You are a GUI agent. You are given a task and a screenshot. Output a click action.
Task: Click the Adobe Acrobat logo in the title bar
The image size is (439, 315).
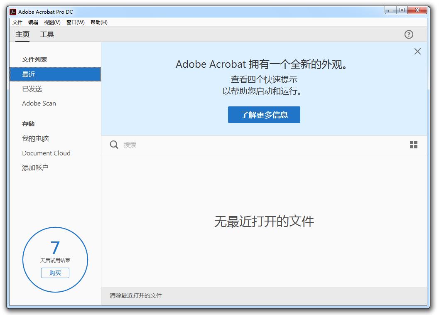pyautogui.click(x=12, y=12)
